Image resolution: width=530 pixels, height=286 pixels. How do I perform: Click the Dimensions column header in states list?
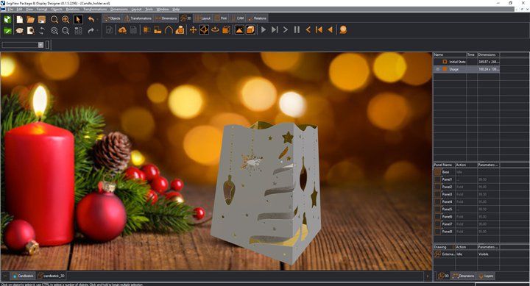(487, 54)
